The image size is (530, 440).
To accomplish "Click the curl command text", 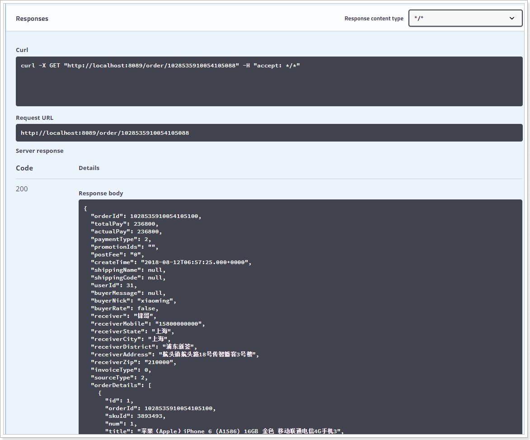I will point(160,66).
